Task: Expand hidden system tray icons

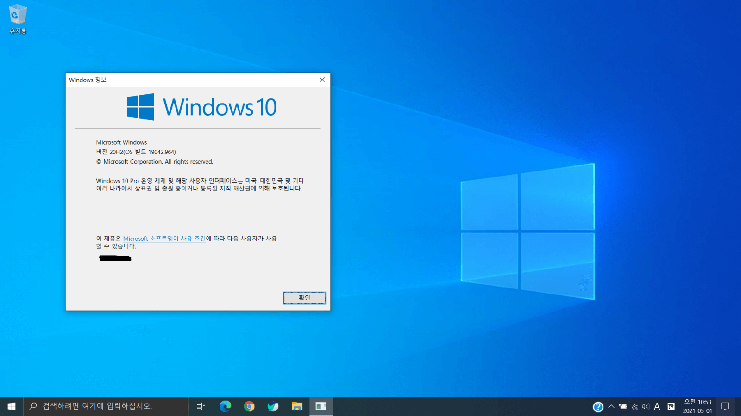Action: [611, 407]
